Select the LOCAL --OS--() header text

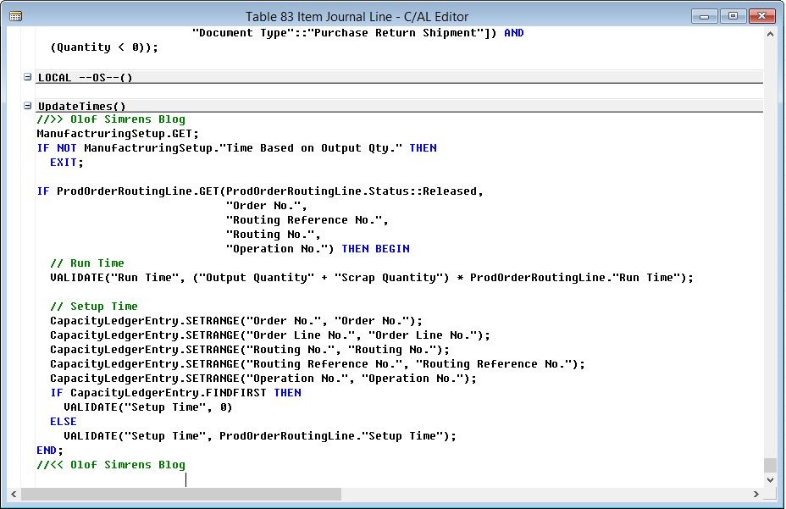coord(82,77)
